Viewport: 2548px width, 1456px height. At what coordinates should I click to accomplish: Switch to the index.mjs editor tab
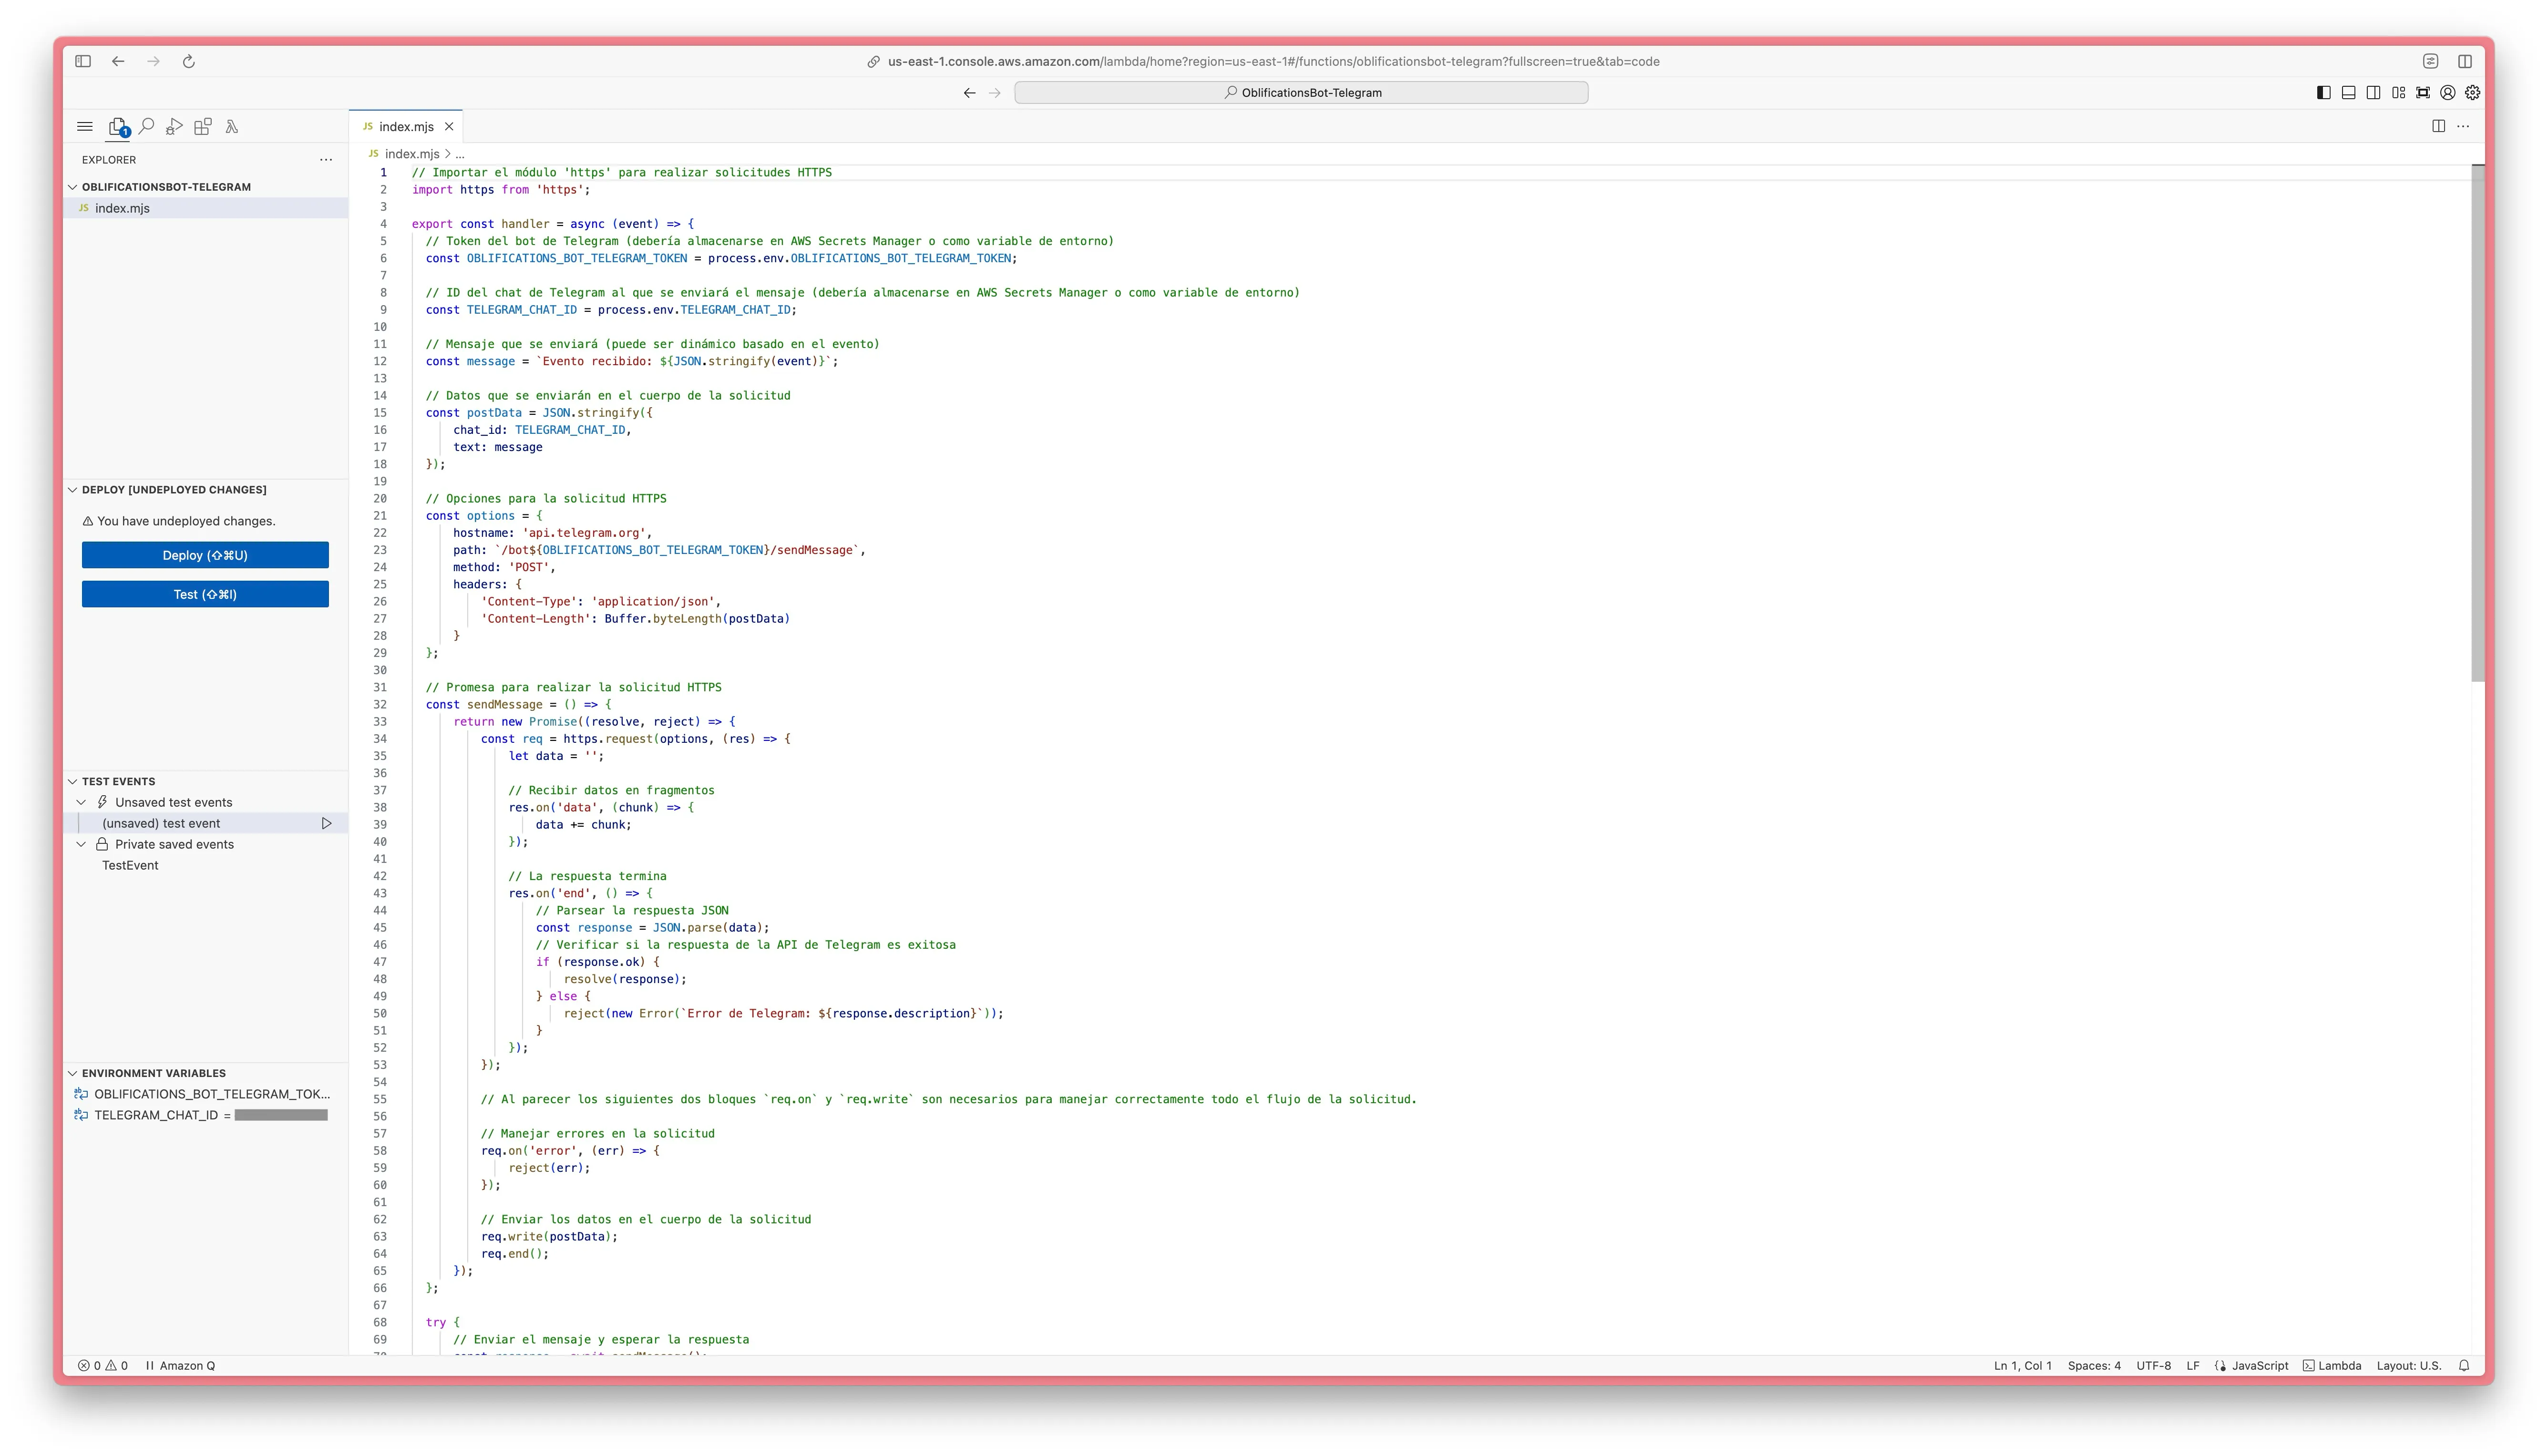[406, 127]
